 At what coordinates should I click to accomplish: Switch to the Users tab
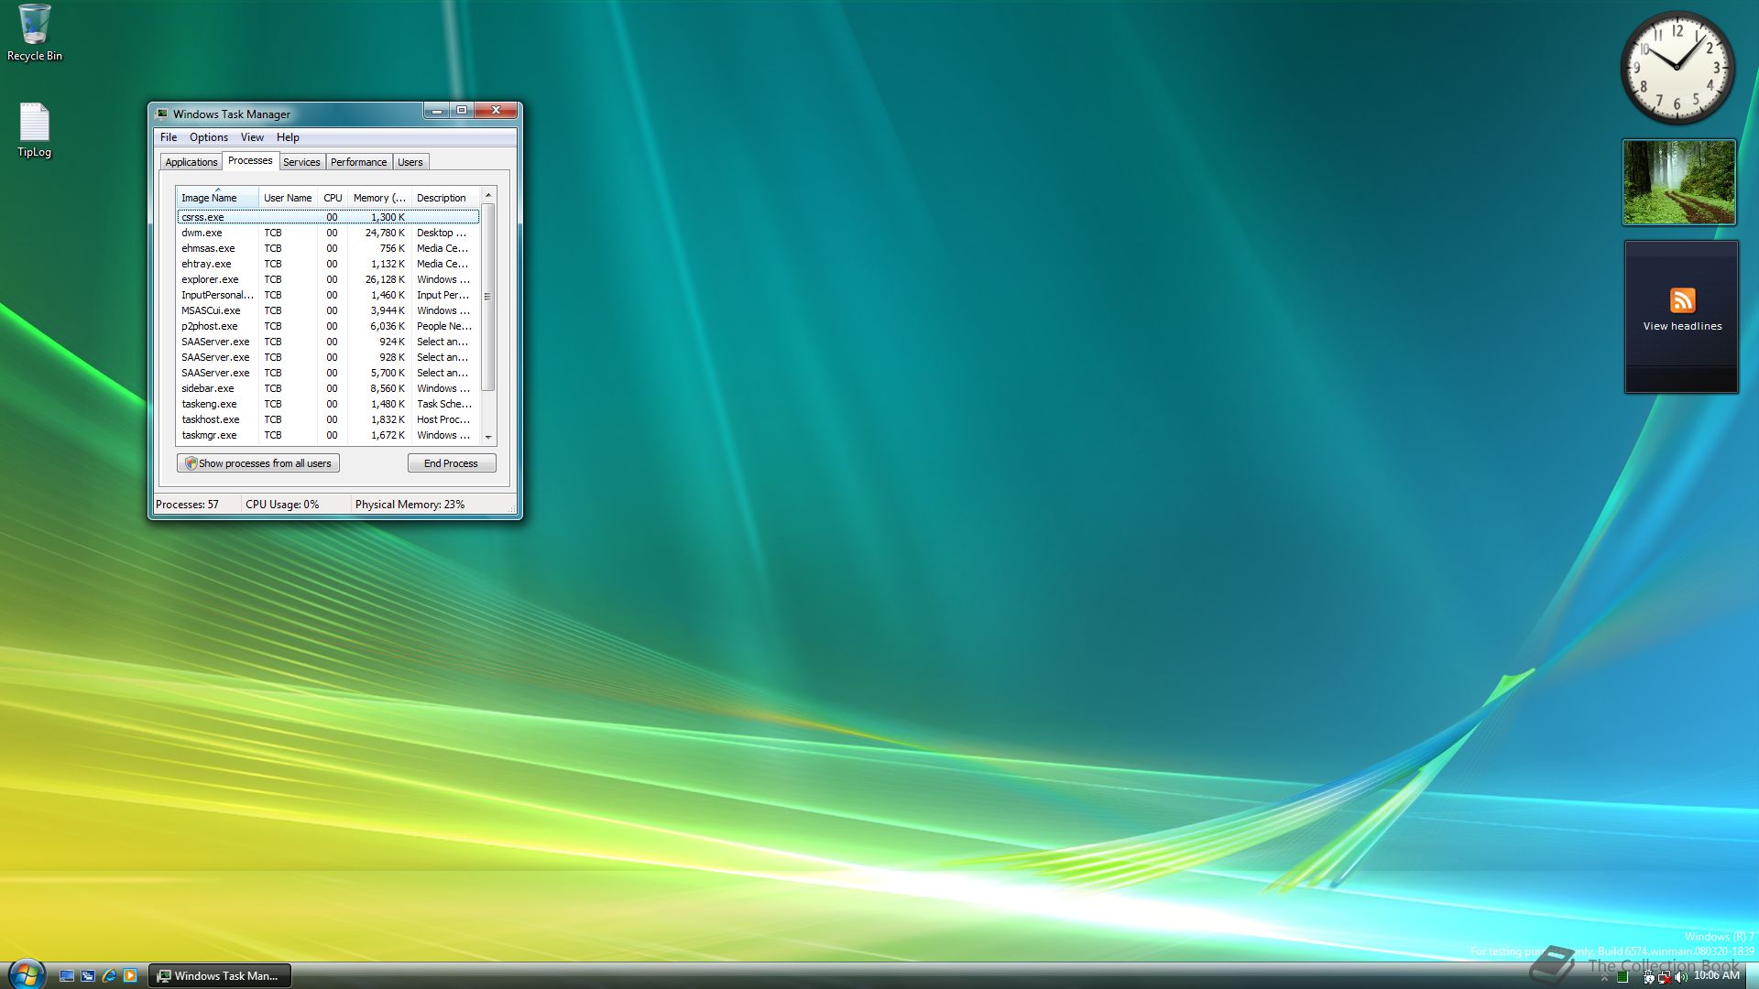410,162
